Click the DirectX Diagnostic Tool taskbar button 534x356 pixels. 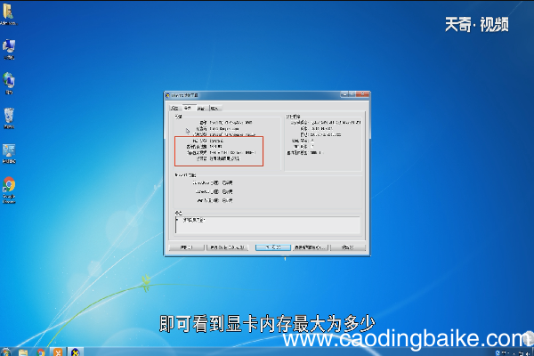coord(76,352)
